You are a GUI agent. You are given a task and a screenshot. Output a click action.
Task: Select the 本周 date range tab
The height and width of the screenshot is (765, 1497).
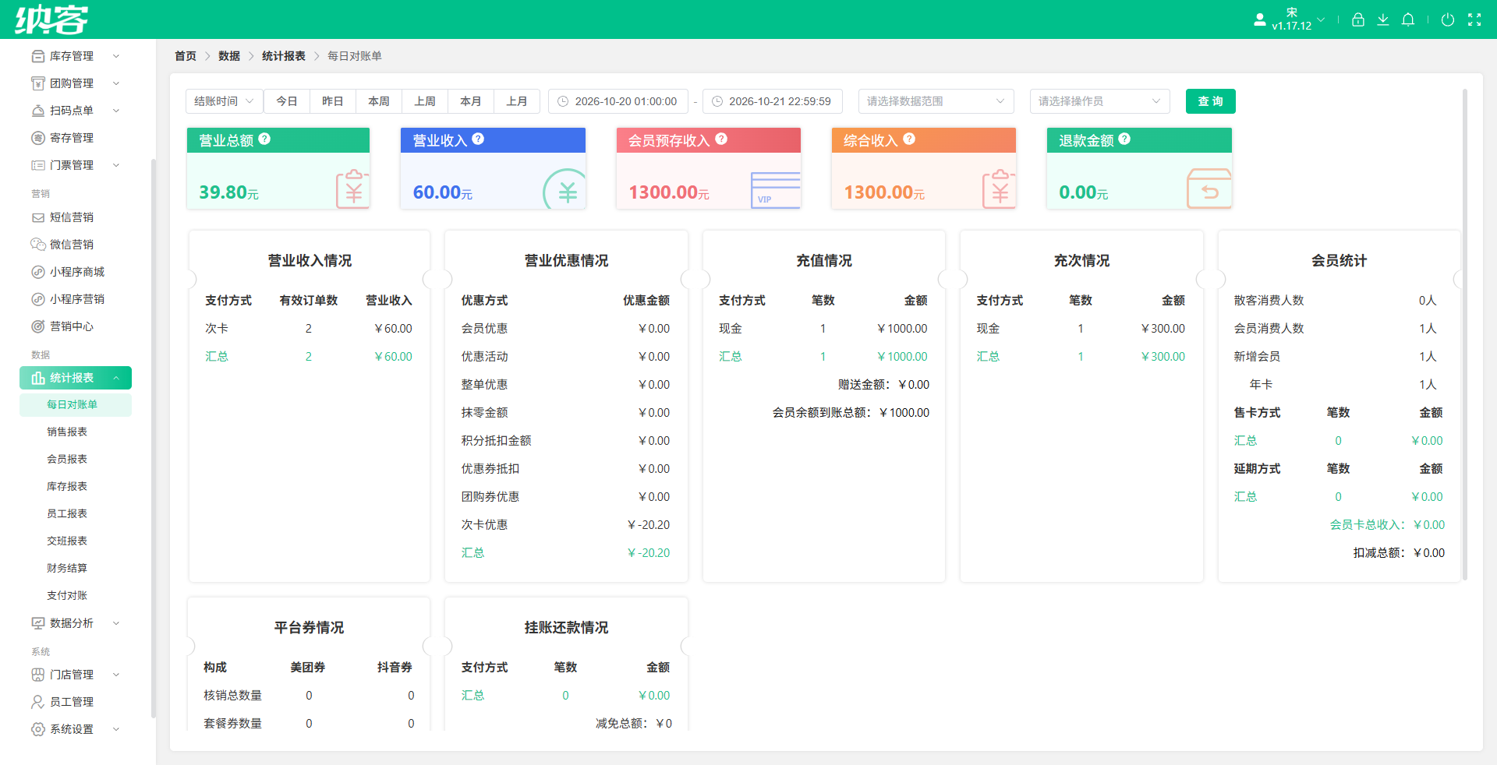tap(379, 101)
